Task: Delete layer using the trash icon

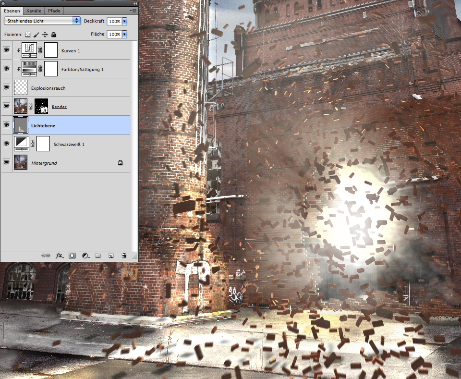Action: coord(123,256)
